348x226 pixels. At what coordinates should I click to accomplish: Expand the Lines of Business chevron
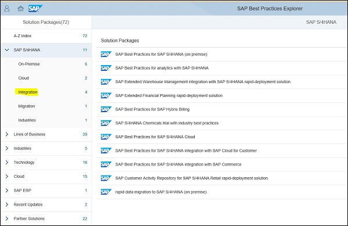click(7, 134)
